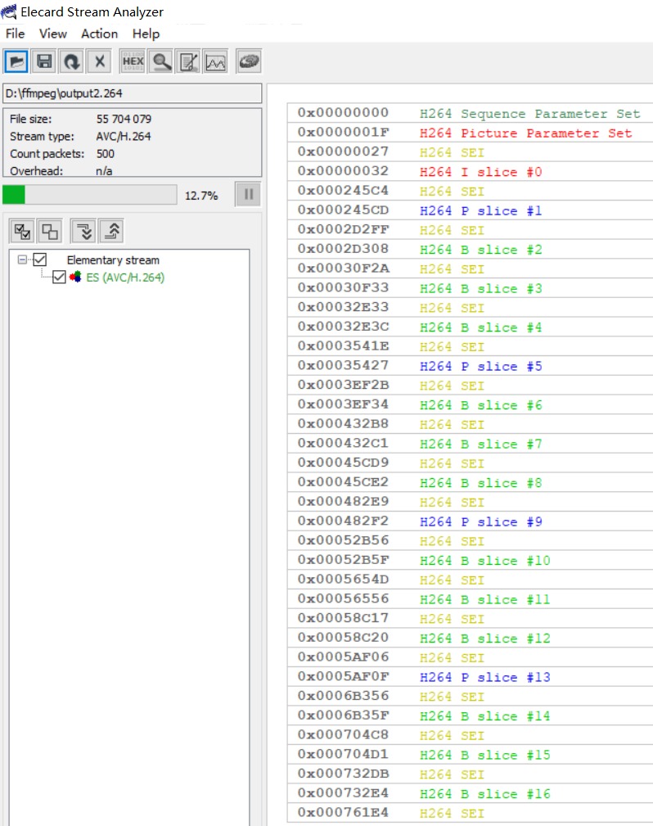Open the graph chart toolbar icon
This screenshot has height=826, width=653.
click(216, 61)
